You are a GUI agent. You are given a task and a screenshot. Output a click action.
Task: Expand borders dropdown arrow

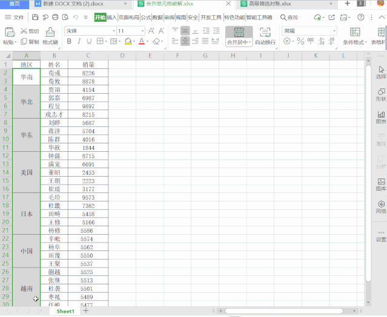(106, 41)
